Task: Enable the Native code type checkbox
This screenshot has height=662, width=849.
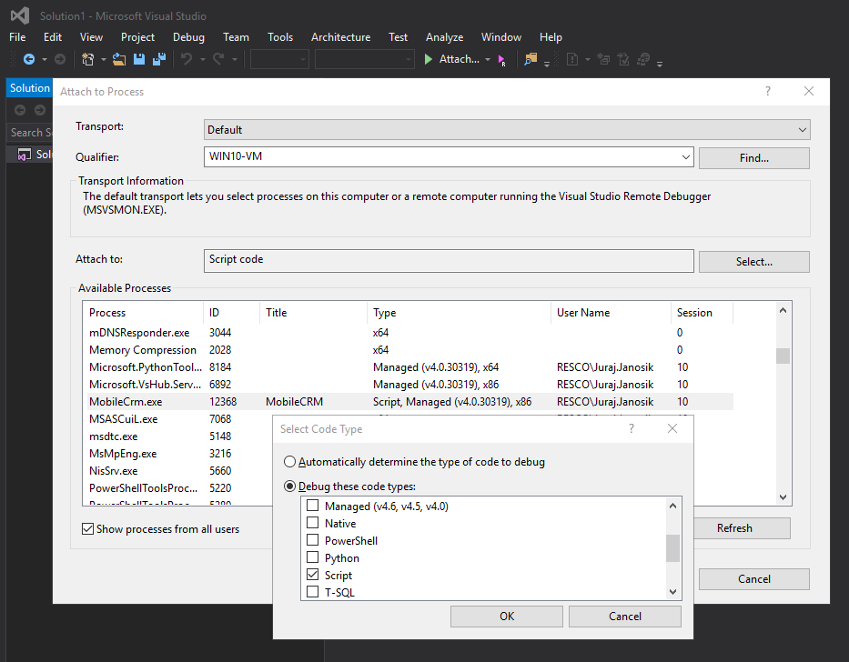Action: pyautogui.click(x=313, y=523)
